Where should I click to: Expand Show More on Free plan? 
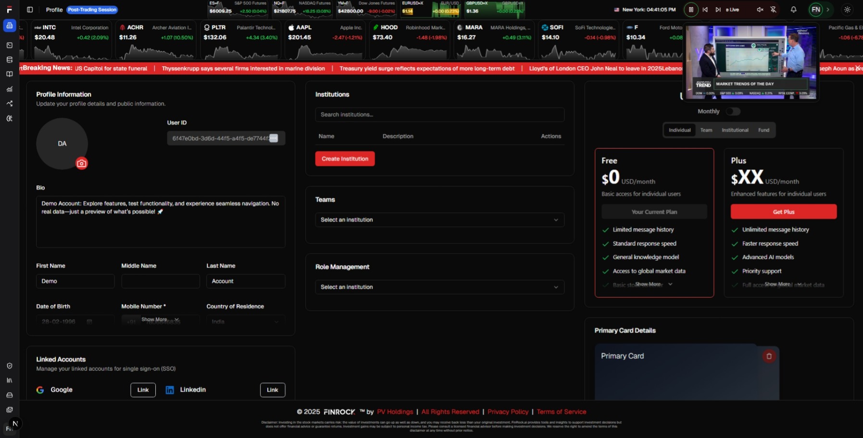(x=654, y=284)
